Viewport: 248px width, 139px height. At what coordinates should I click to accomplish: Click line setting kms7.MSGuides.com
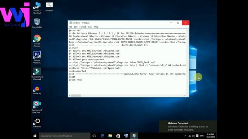(x=94, y=51)
